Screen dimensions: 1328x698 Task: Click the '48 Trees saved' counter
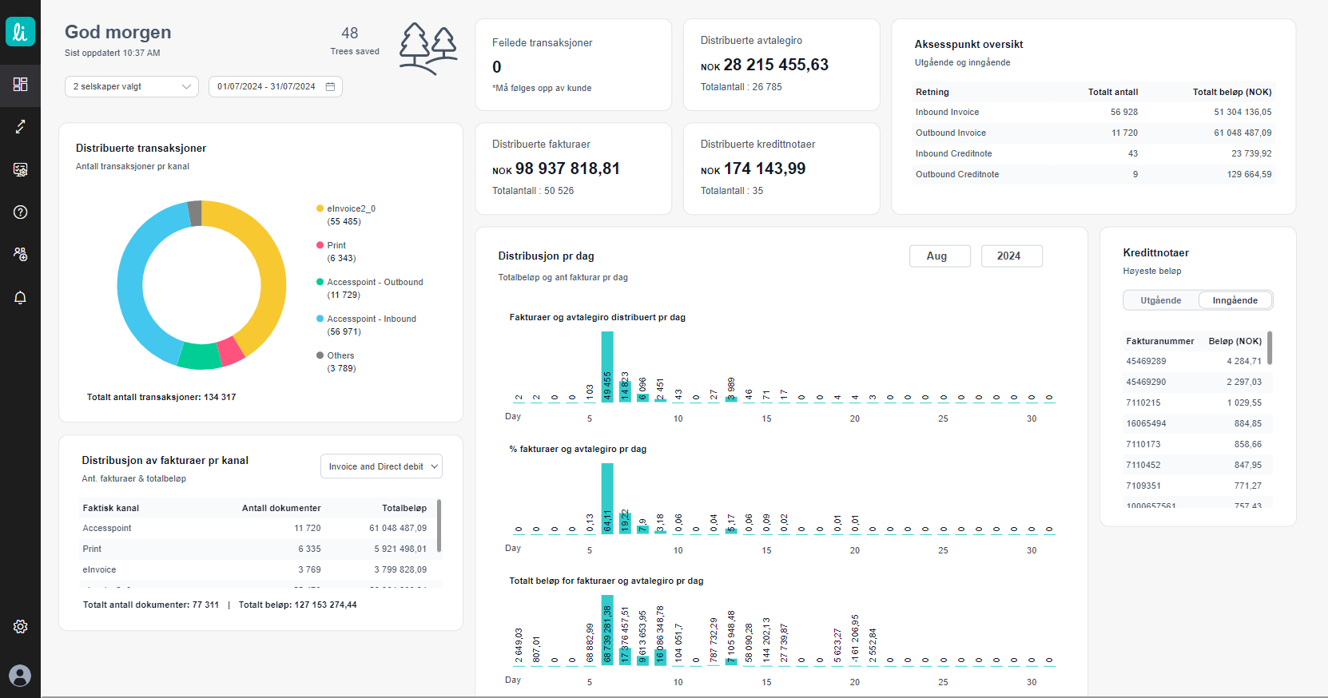354,41
